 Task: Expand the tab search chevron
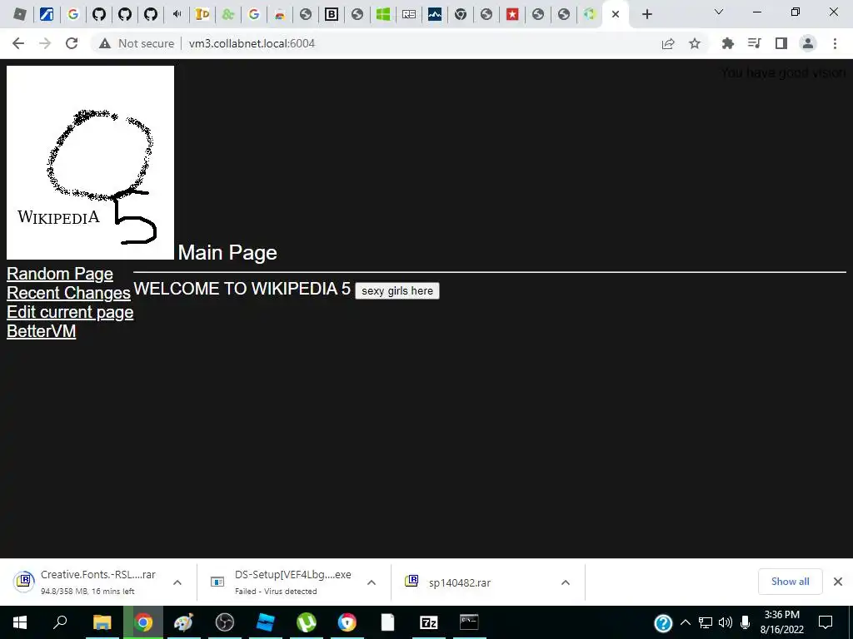pyautogui.click(x=719, y=12)
